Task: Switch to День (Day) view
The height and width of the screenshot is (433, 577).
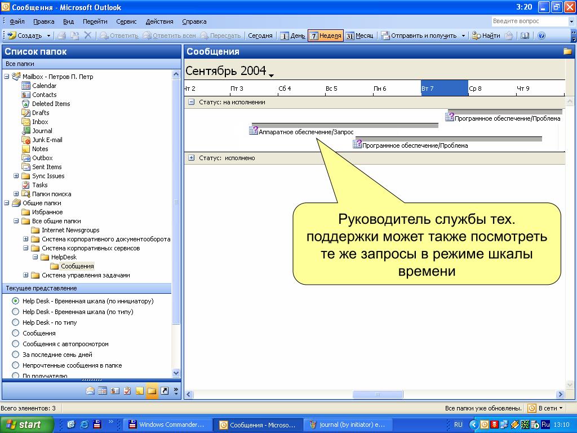Action: click(292, 36)
